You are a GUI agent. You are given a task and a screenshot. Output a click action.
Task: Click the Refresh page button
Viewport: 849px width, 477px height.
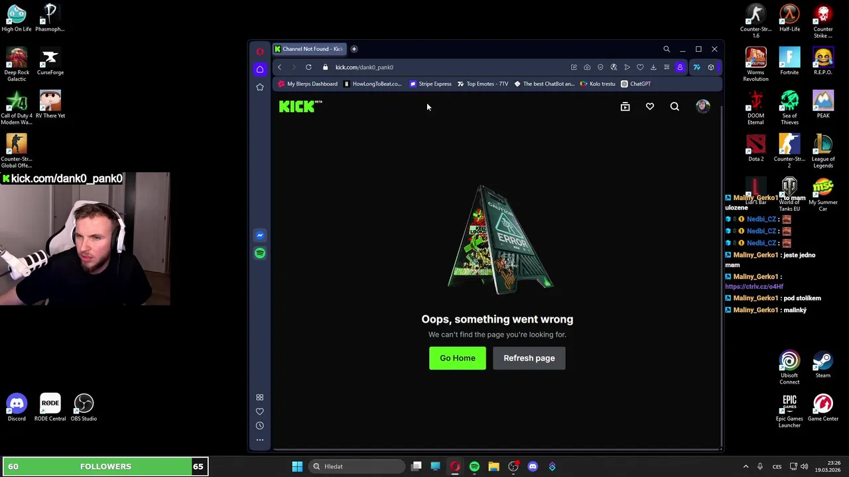pos(529,358)
